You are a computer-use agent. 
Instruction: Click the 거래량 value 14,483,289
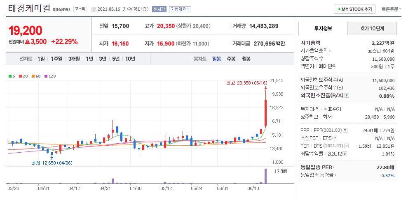(x=264, y=26)
